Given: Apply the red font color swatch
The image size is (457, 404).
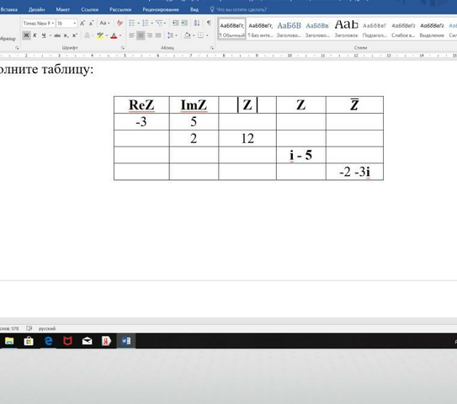Looking at the screenshot, I should 114,35.
